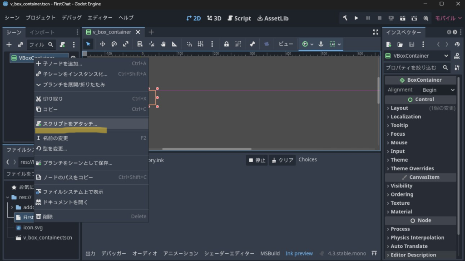Select icon.svg in the file system
465x261 pixels.
(33, 227)
